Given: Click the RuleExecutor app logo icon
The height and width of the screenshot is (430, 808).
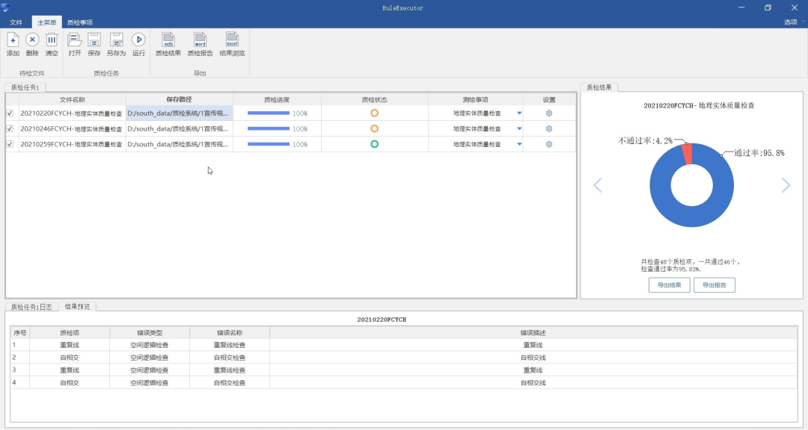Looking at the screenshot, I should pos(5,7).
